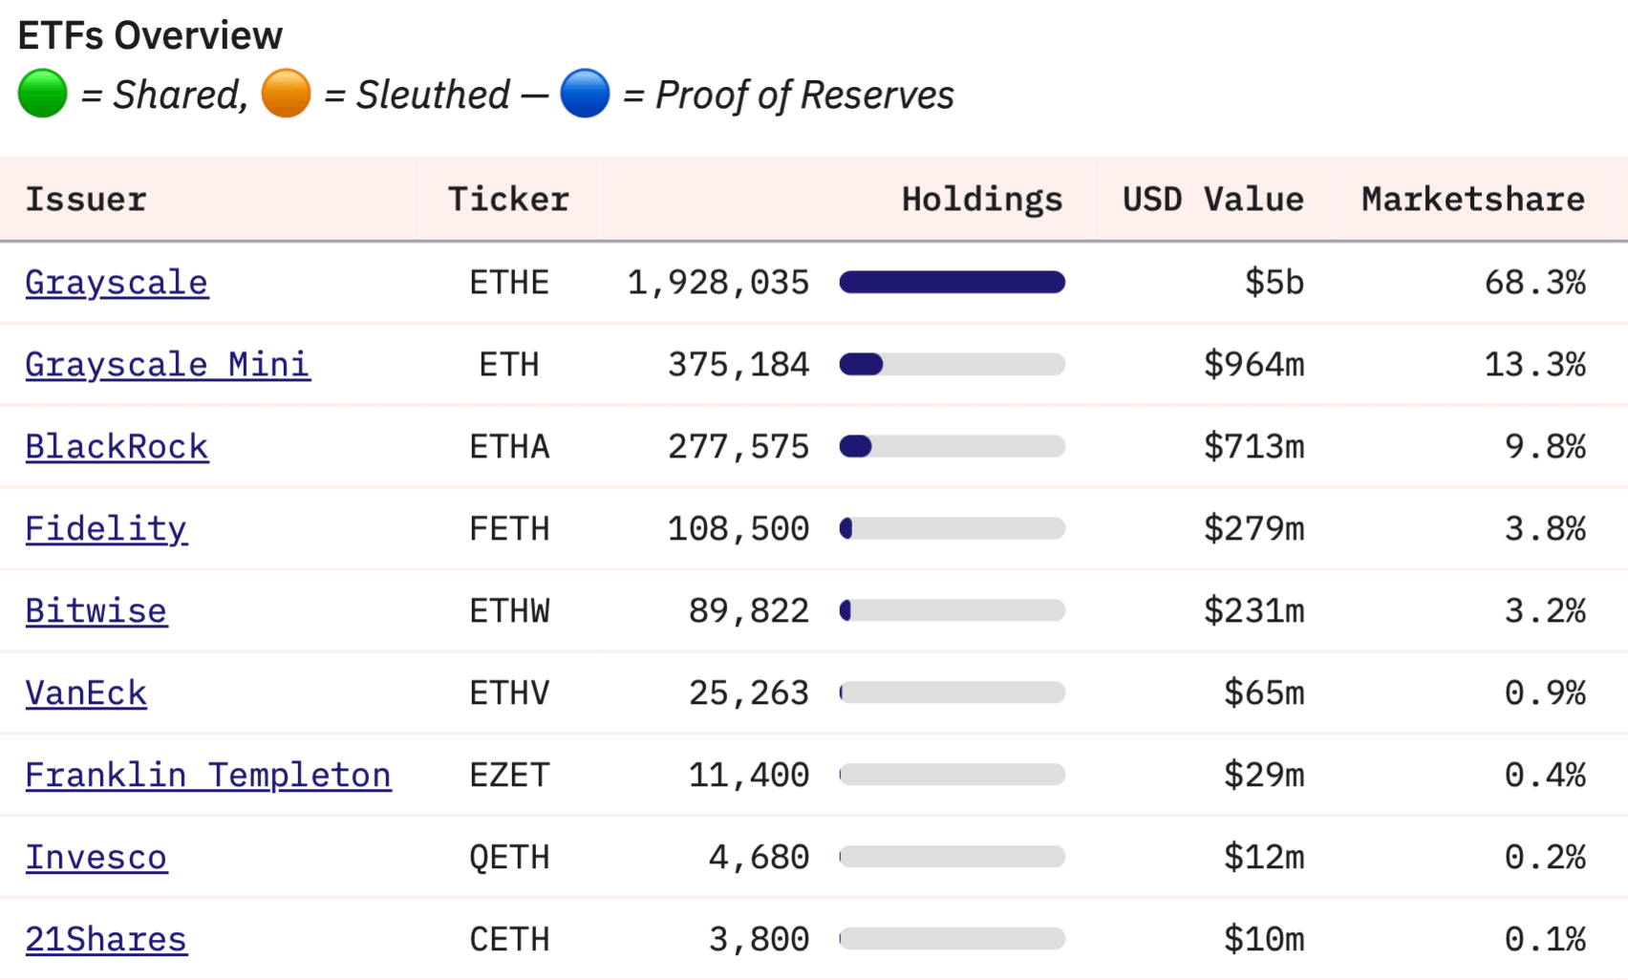The height and width of the screenshot is (980, 1628).
Task: Click the $12m USD value
Action: point(1264,858)
